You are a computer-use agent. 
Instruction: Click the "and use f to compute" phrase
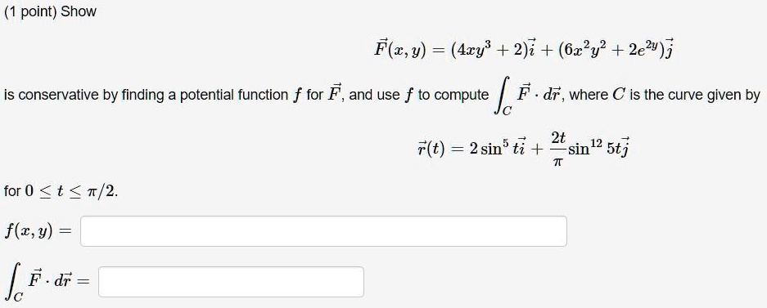coord(418,95)
